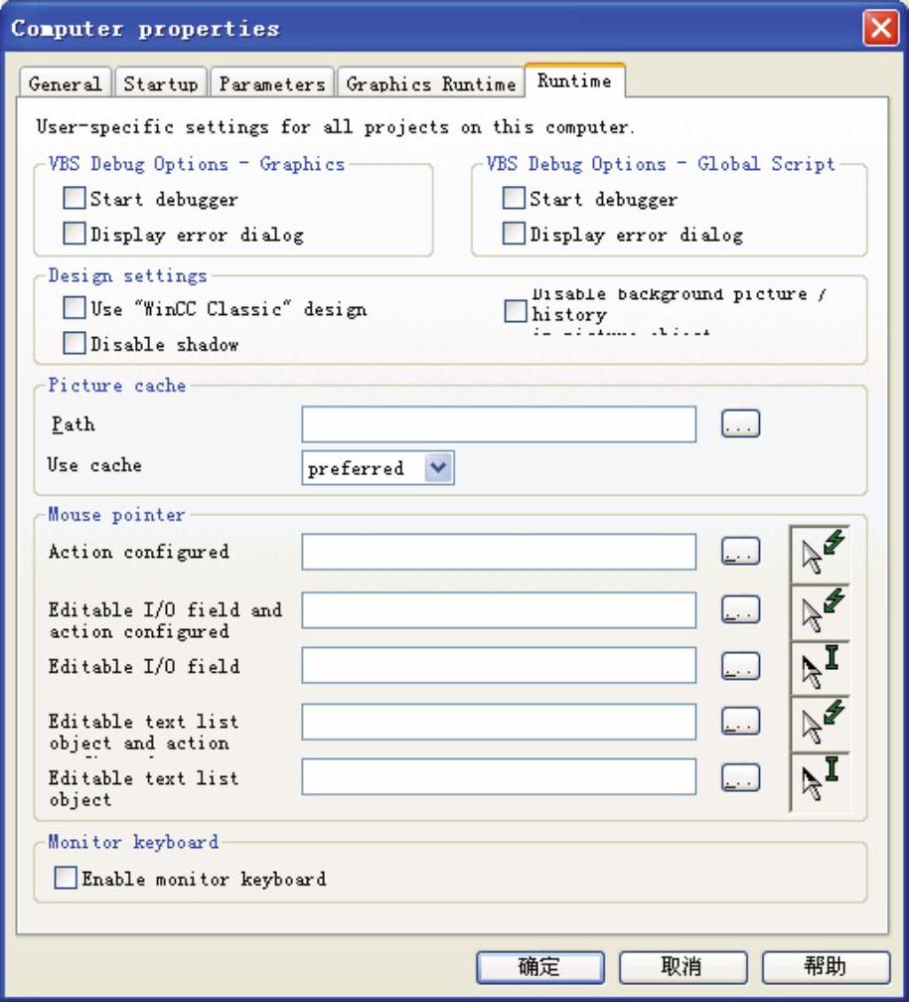Click the last pointer preview for Editable text list object
The width and height of the screenshot is (909, 1002).
pos(821,781)
